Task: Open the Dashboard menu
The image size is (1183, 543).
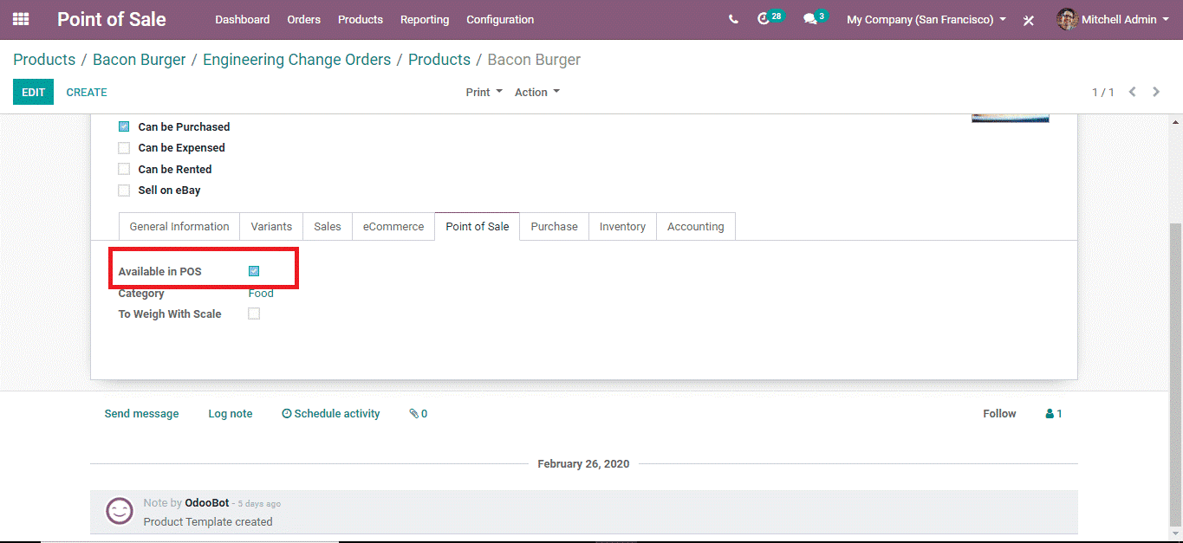Action: tap(243, 19)
